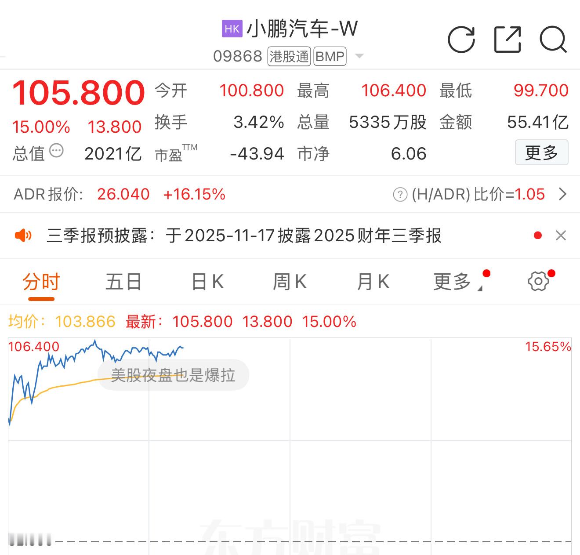Tap the stock code 09868
The width and height of the screenshot is (580, 555).
238,56
